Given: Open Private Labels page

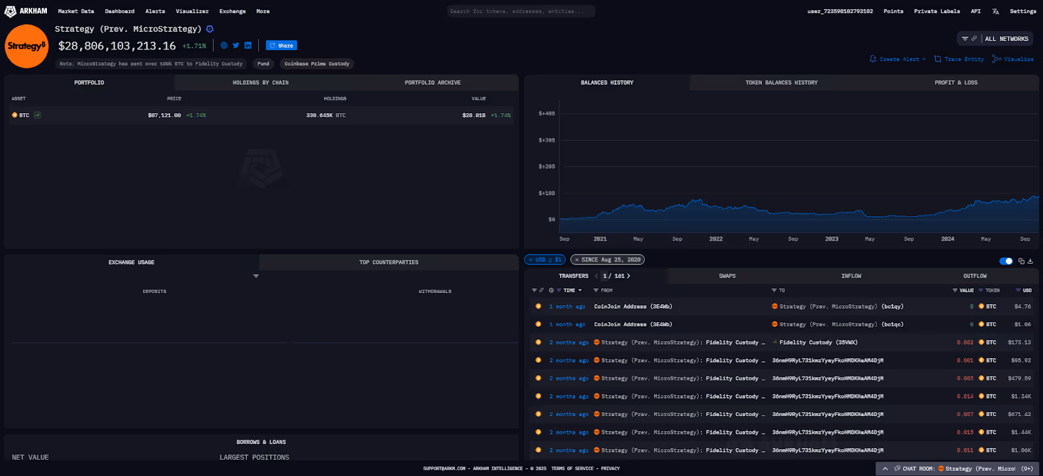Looking at the screenshot, I should pyautogui.click(x=937, y=11).
